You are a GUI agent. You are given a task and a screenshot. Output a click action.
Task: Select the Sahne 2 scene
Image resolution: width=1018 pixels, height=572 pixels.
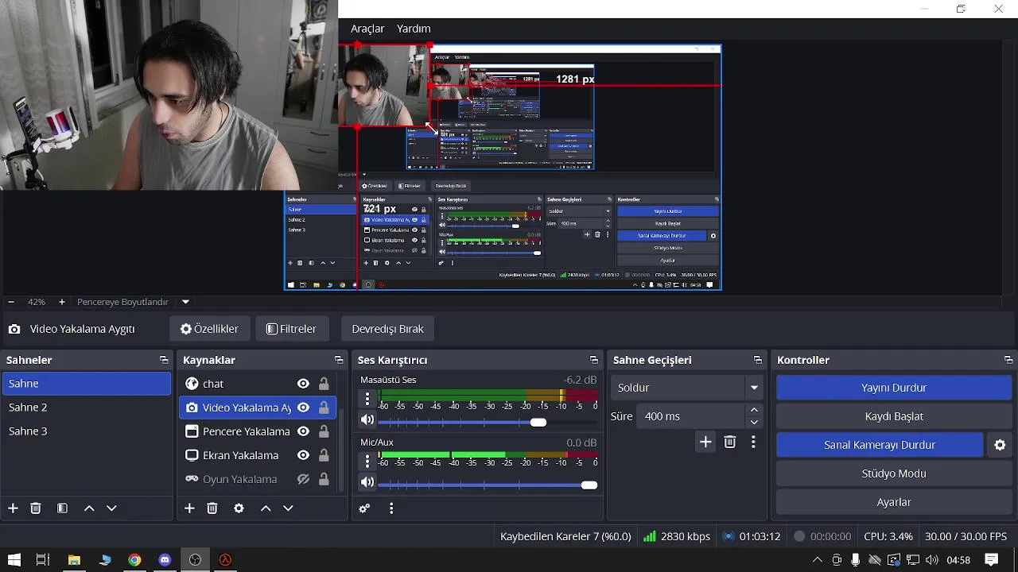tap(87, 407)
